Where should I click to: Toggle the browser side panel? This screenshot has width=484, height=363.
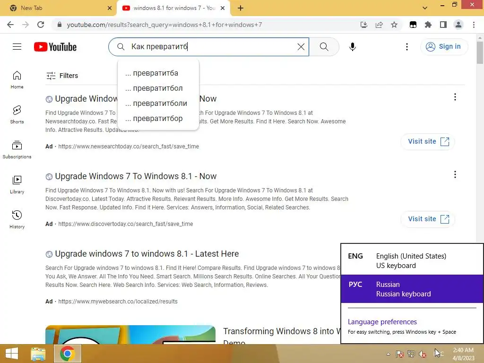443,25
